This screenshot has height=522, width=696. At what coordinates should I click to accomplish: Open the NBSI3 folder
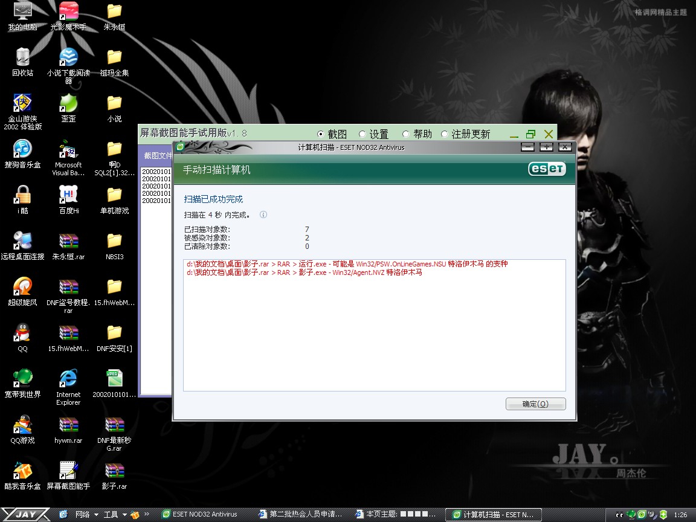115,246
